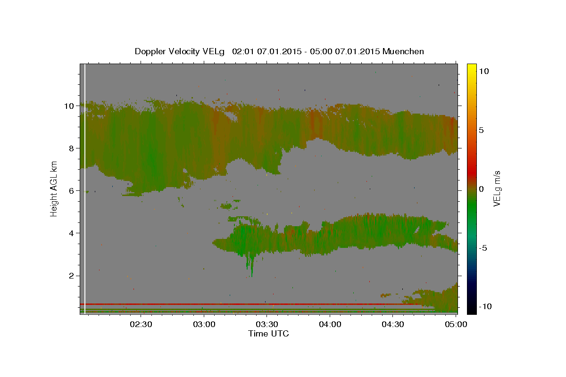Click the 03:30 time tick label

point(267,324)
